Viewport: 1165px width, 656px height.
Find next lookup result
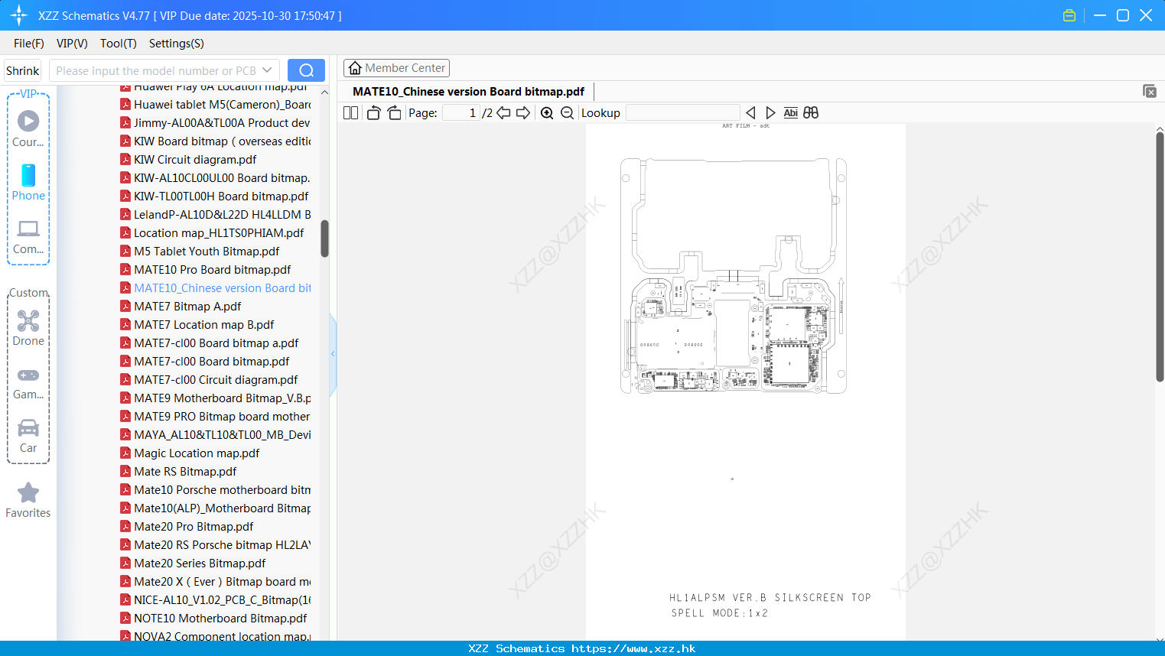click(770, 112)
